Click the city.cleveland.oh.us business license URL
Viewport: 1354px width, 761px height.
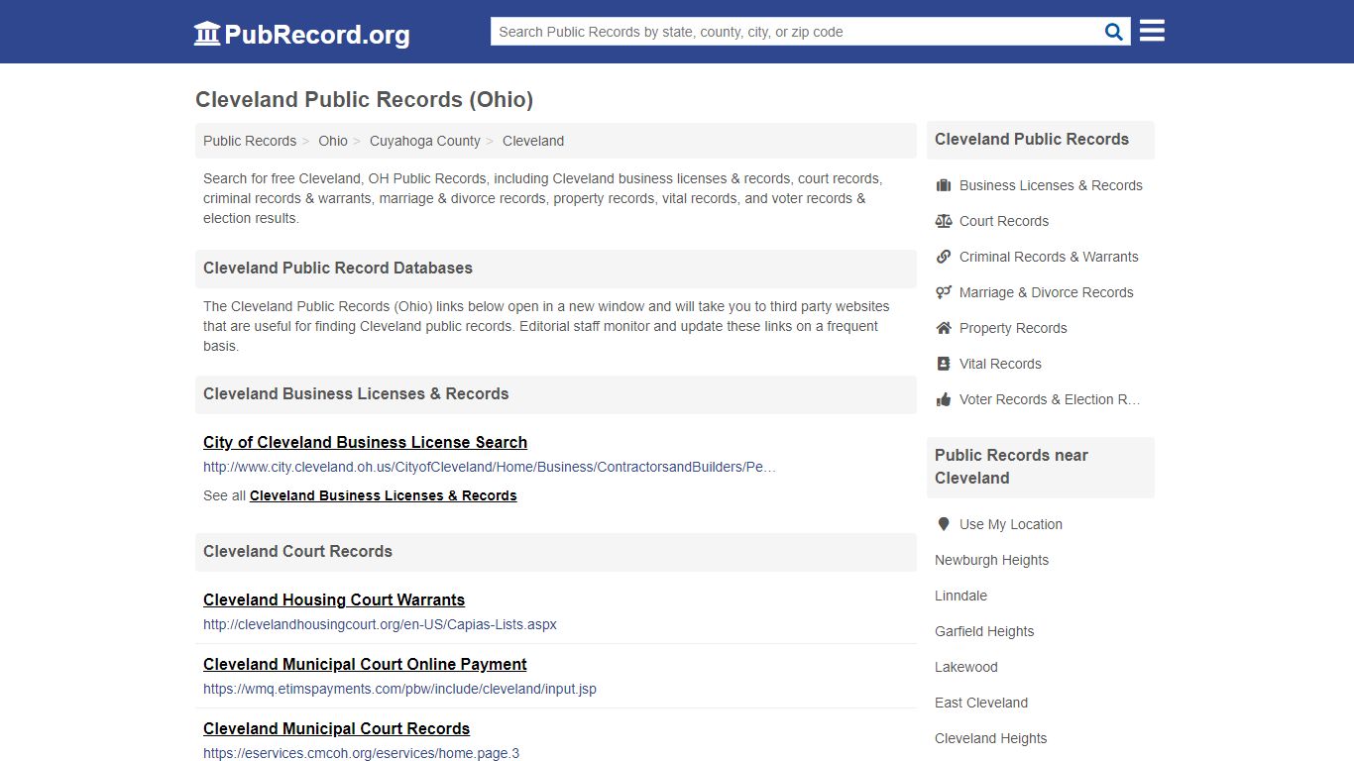[490, 467]
